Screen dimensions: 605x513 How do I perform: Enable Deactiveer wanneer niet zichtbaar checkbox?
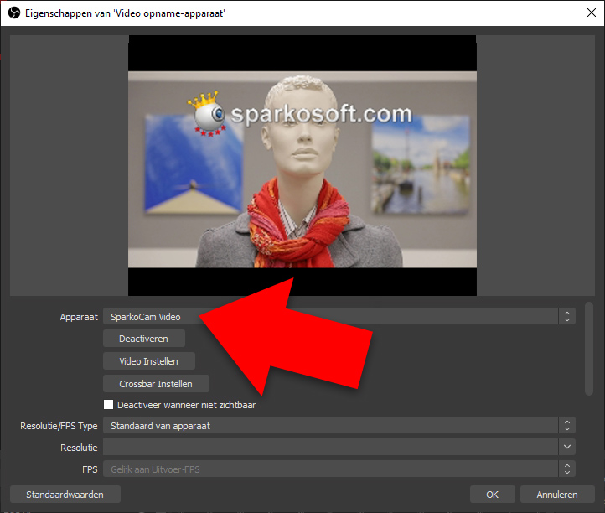[x=108, y=405]
